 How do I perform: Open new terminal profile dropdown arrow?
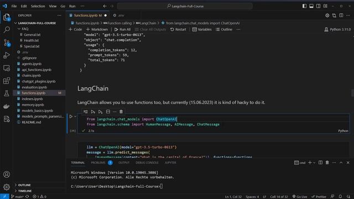314,163
